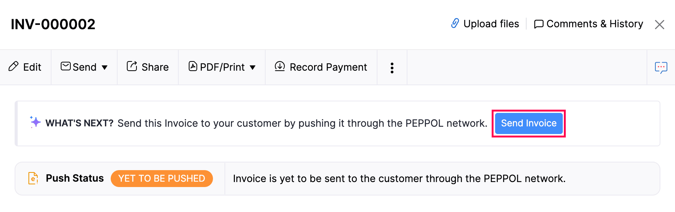The width and height of the screenshot is (675, 212).
Task: Click the sparkle What's Next icon
Action: pyautogui.click(x=35, y=122)
